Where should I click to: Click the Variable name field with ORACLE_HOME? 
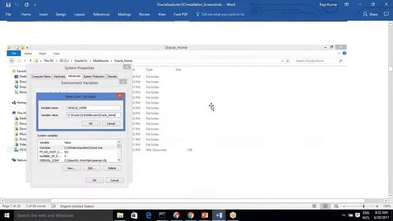point(93,108)
